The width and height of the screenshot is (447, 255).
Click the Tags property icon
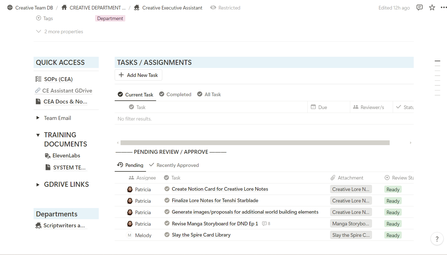click(x=39, y=18)
